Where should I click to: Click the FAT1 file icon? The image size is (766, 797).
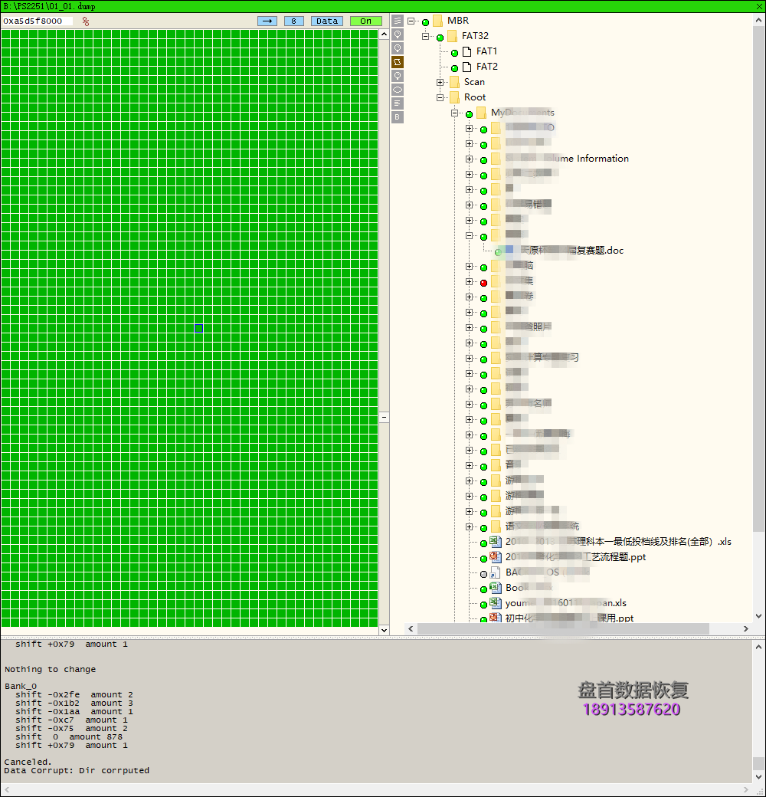tap(466, 51)
